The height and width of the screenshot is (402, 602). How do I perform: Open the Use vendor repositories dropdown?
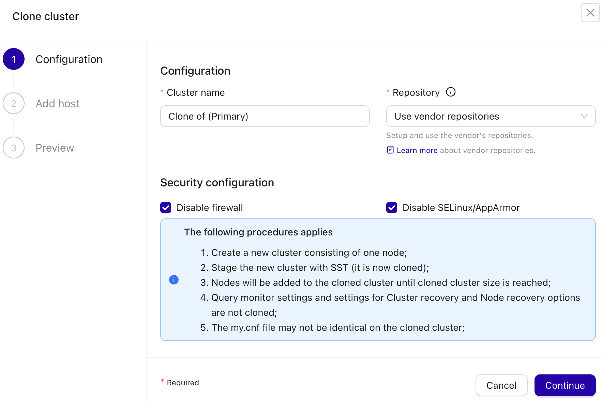pos(484,116)
